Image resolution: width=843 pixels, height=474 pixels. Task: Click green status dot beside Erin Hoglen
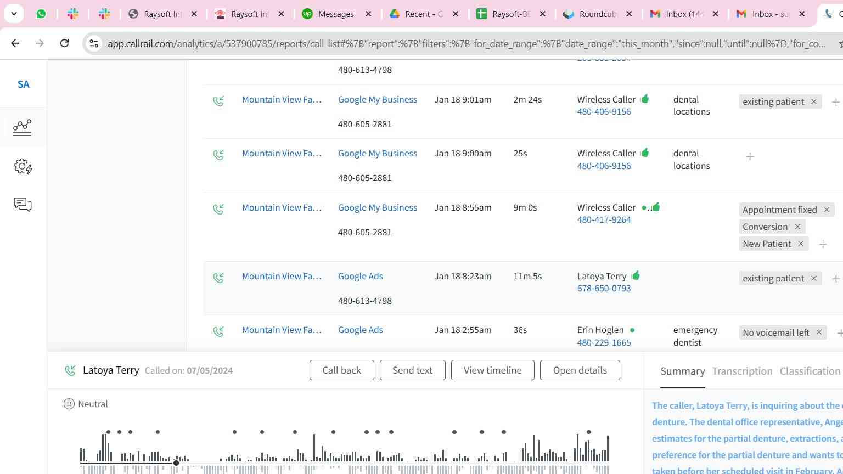[632, 330]
